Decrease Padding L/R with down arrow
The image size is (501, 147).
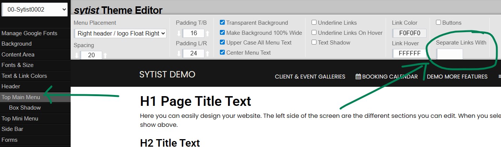(x=179, y=53)
